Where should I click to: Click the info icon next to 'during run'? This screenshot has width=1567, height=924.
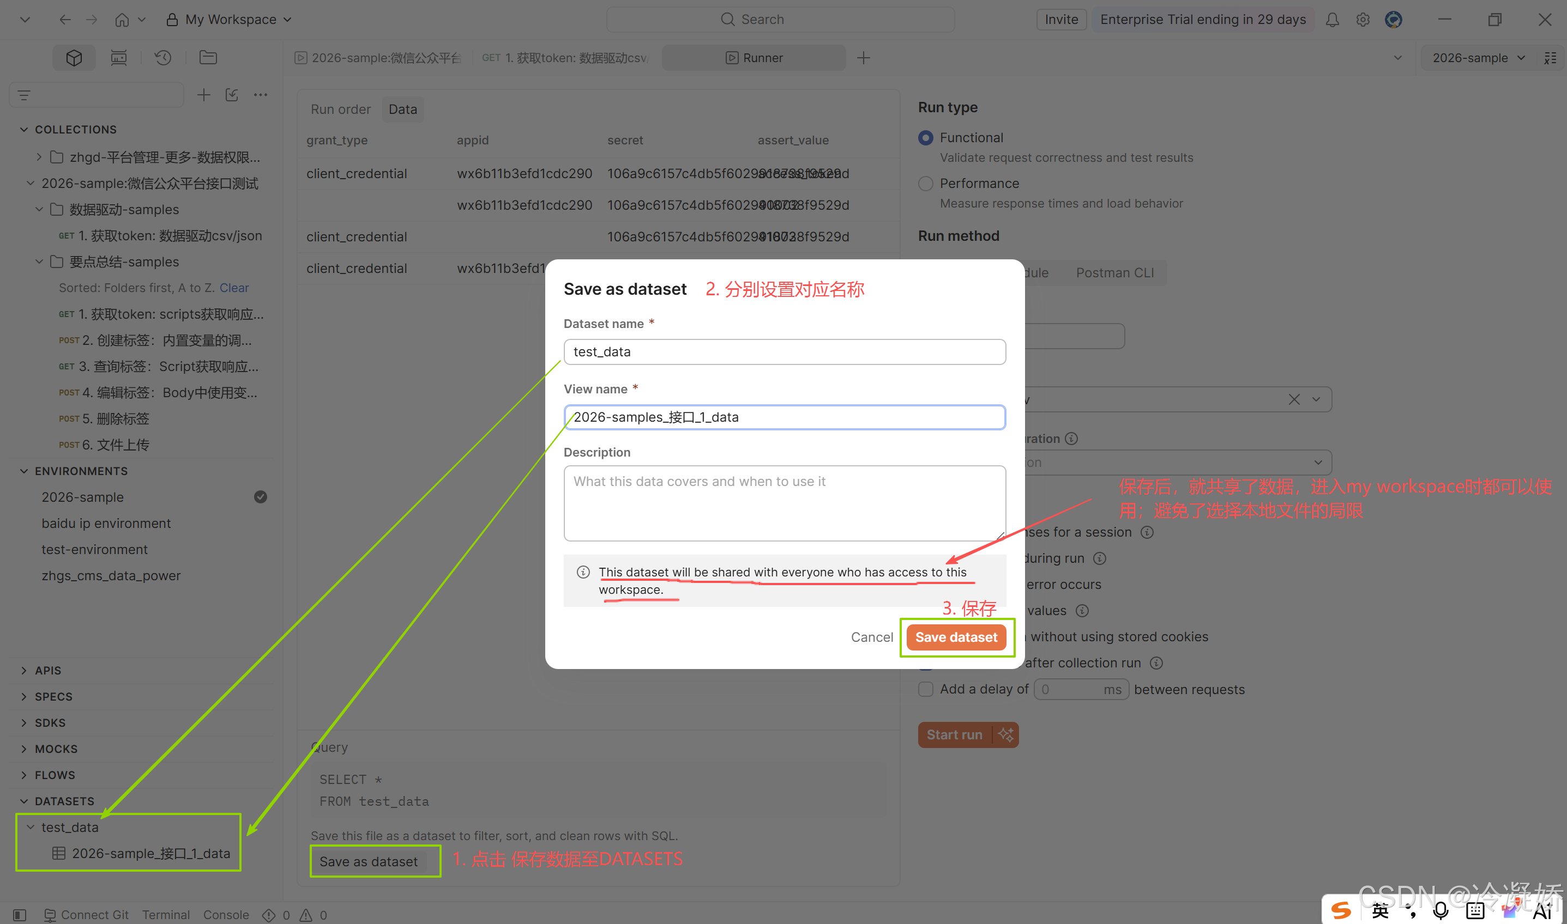(x=1100, y=558)
